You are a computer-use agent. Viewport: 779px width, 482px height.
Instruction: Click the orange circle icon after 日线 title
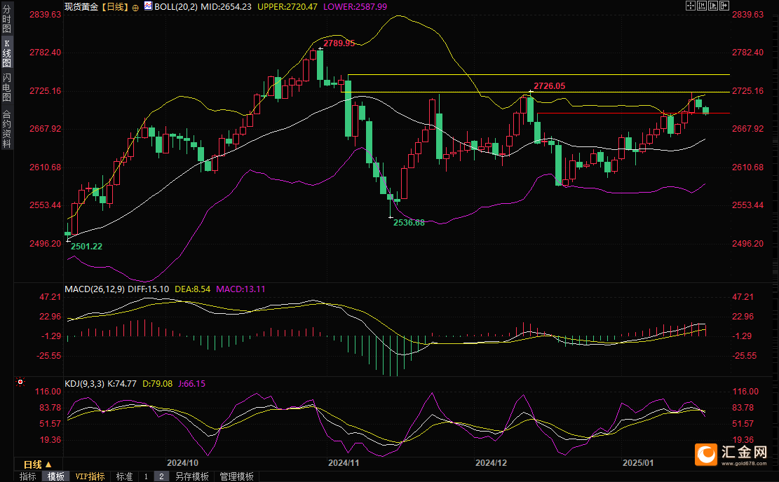pyautogui.click(x=135, y=6)
